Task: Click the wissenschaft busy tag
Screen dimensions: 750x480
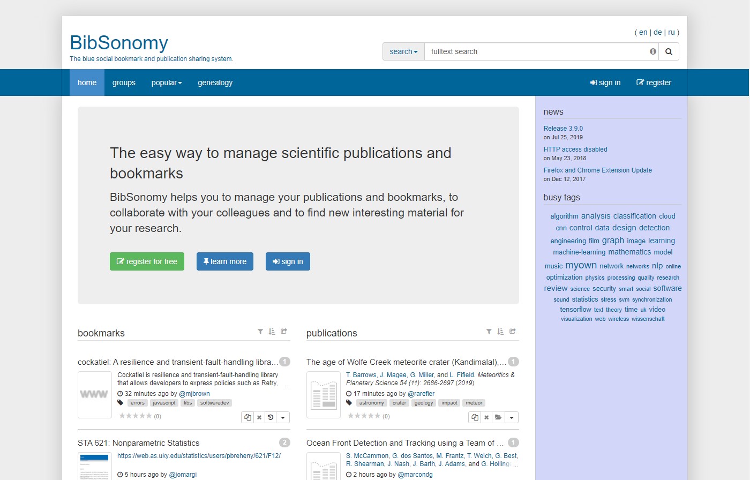Action: point(648,319)
